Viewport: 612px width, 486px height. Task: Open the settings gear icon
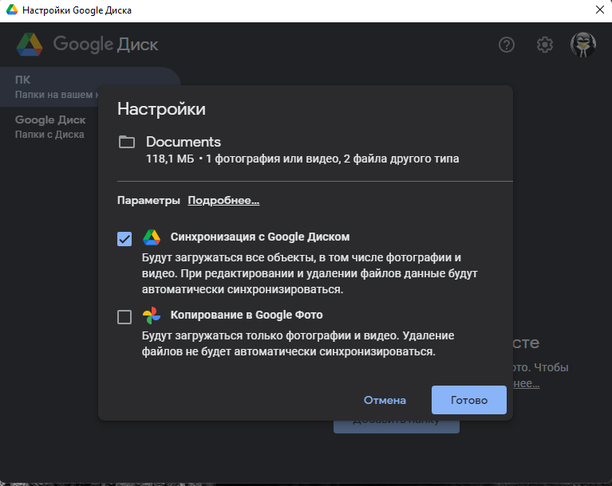tap(544, 45)
